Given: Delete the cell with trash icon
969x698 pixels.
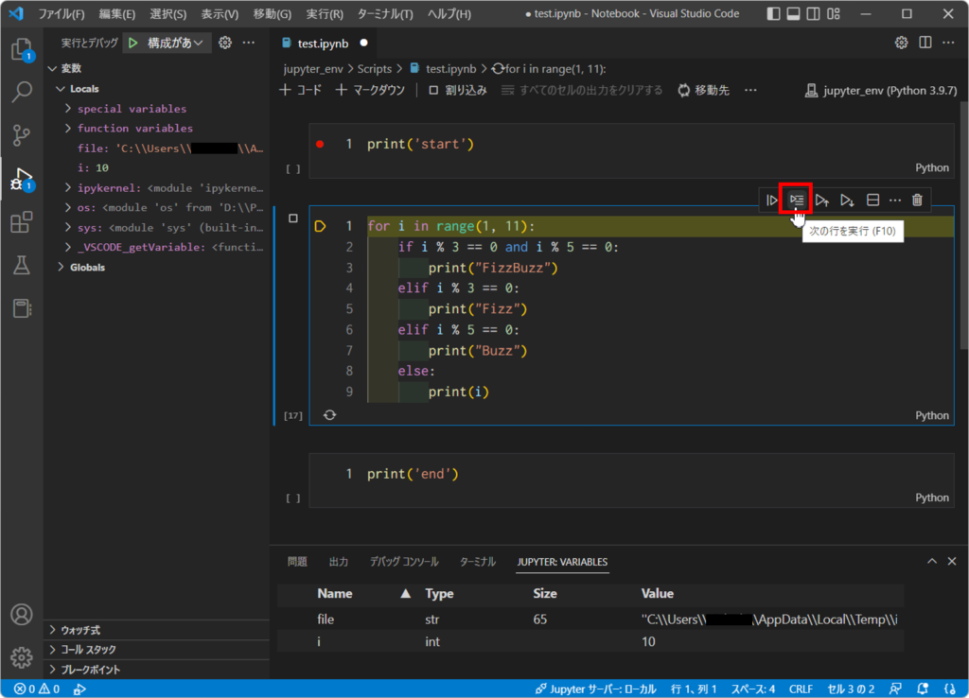Looking at the screenshot, I should coord(917,201).
